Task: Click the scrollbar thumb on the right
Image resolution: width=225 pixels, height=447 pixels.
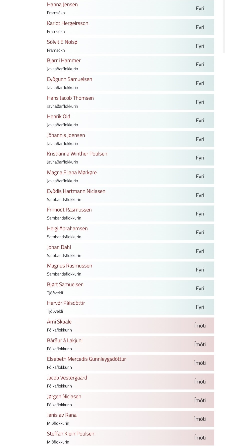Action: (x=224, y=26)
